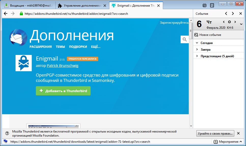246x146 pixels.
Task: Click the Февраль 2020 date label
Action: pos(216,28)
